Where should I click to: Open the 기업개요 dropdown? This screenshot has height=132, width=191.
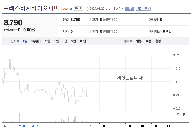[143, 9]
